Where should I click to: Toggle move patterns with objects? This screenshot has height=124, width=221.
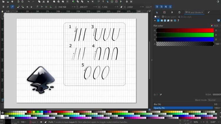click(x=170, y=7)
